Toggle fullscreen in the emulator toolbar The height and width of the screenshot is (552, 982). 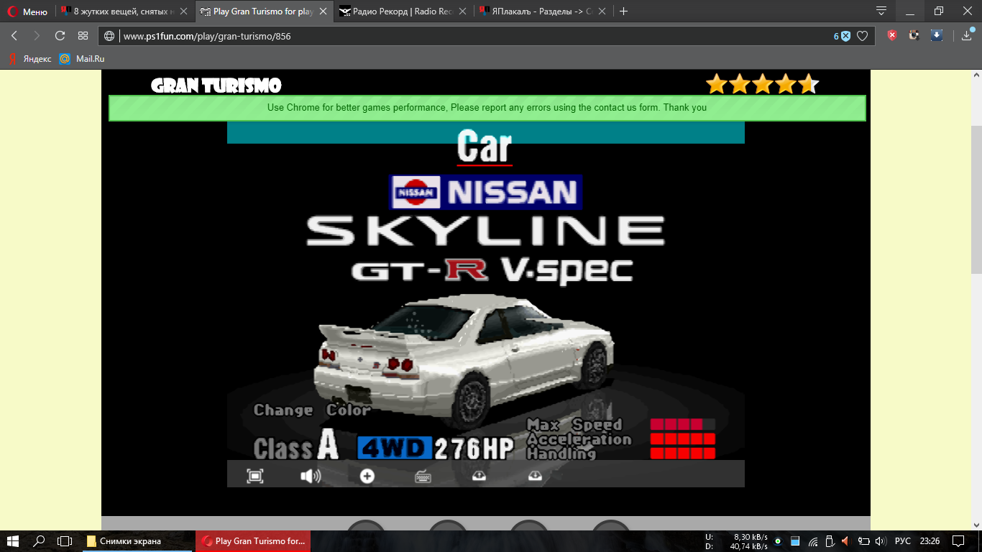[255, 476]
